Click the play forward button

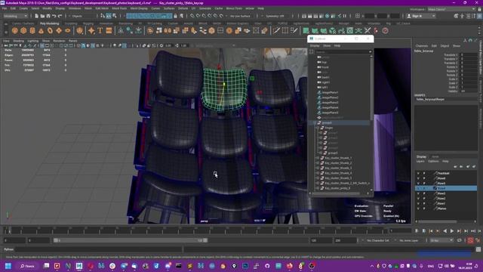pos(452,231)
